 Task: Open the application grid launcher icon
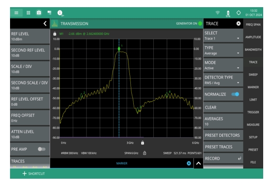click(x=28, y=13)
